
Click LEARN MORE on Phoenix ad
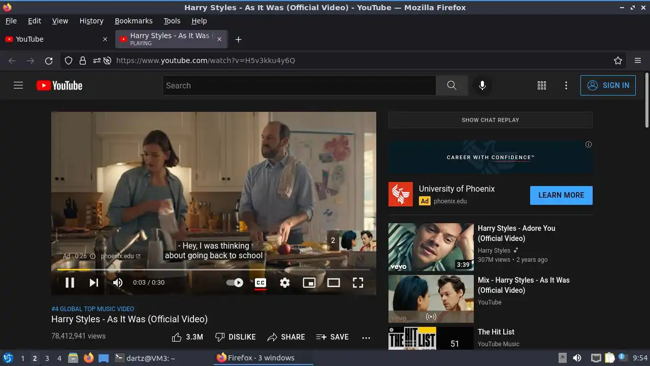(561, 195)
